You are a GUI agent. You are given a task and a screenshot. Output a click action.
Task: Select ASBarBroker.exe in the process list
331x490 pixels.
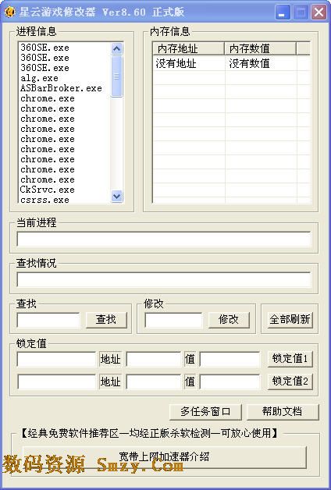coord(61,88)
